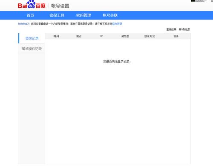
Task: Click the 地点 column header
Action: 79,36
